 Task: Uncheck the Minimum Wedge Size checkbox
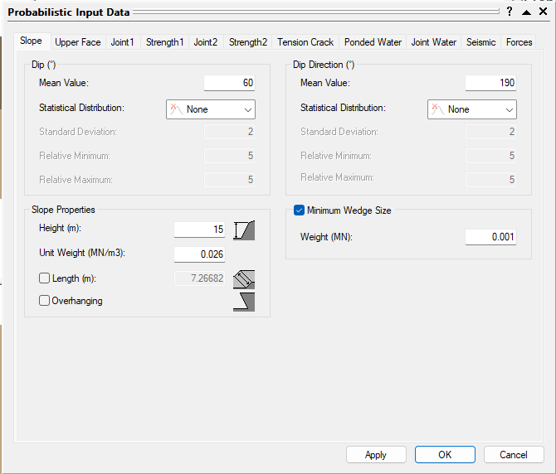pos(299,210)
